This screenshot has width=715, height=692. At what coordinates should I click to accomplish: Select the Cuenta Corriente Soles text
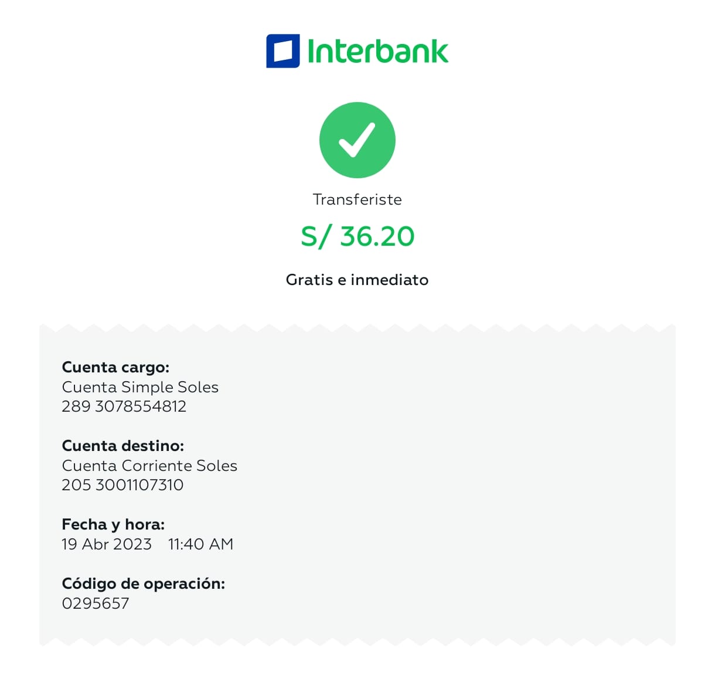point(149,466)
